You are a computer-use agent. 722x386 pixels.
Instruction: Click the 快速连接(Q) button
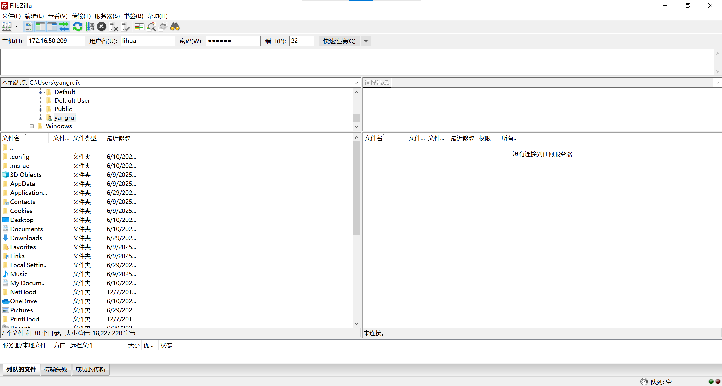339,41
